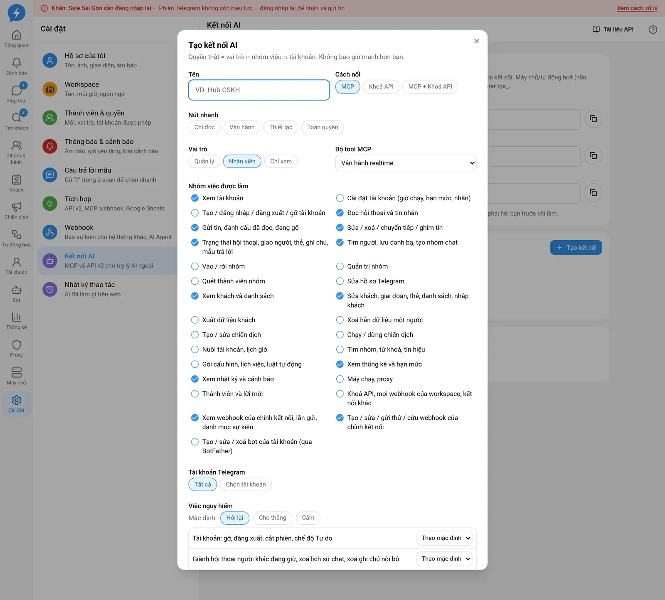Apply the Chỉ đọc quick preset
Screen dimensions: 665x600
204,127
